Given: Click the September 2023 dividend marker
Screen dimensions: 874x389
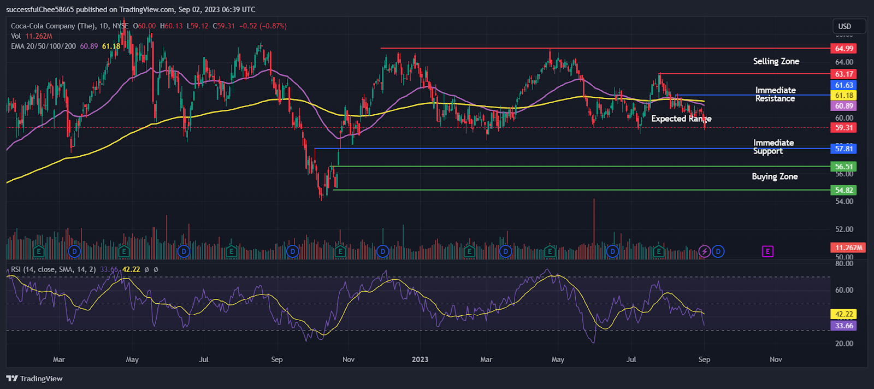Looking at the screenshot, I should click(x=718, y=251).
